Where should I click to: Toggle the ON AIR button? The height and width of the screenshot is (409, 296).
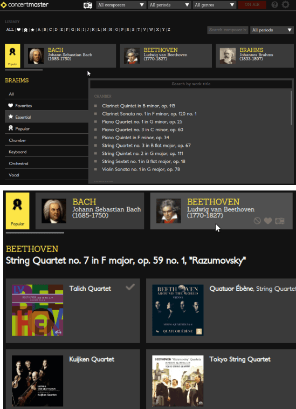[252, 5]
